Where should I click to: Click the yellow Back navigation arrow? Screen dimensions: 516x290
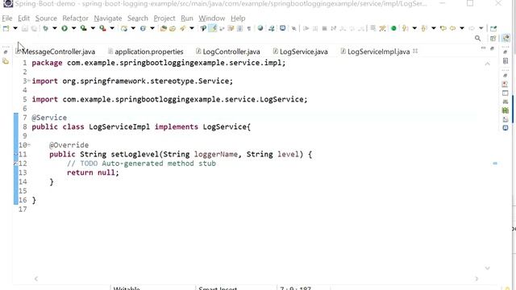tap(453, 29)
